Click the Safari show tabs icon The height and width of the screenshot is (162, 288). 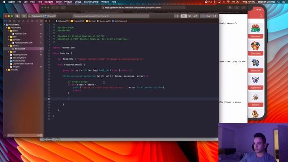point(243,8)
